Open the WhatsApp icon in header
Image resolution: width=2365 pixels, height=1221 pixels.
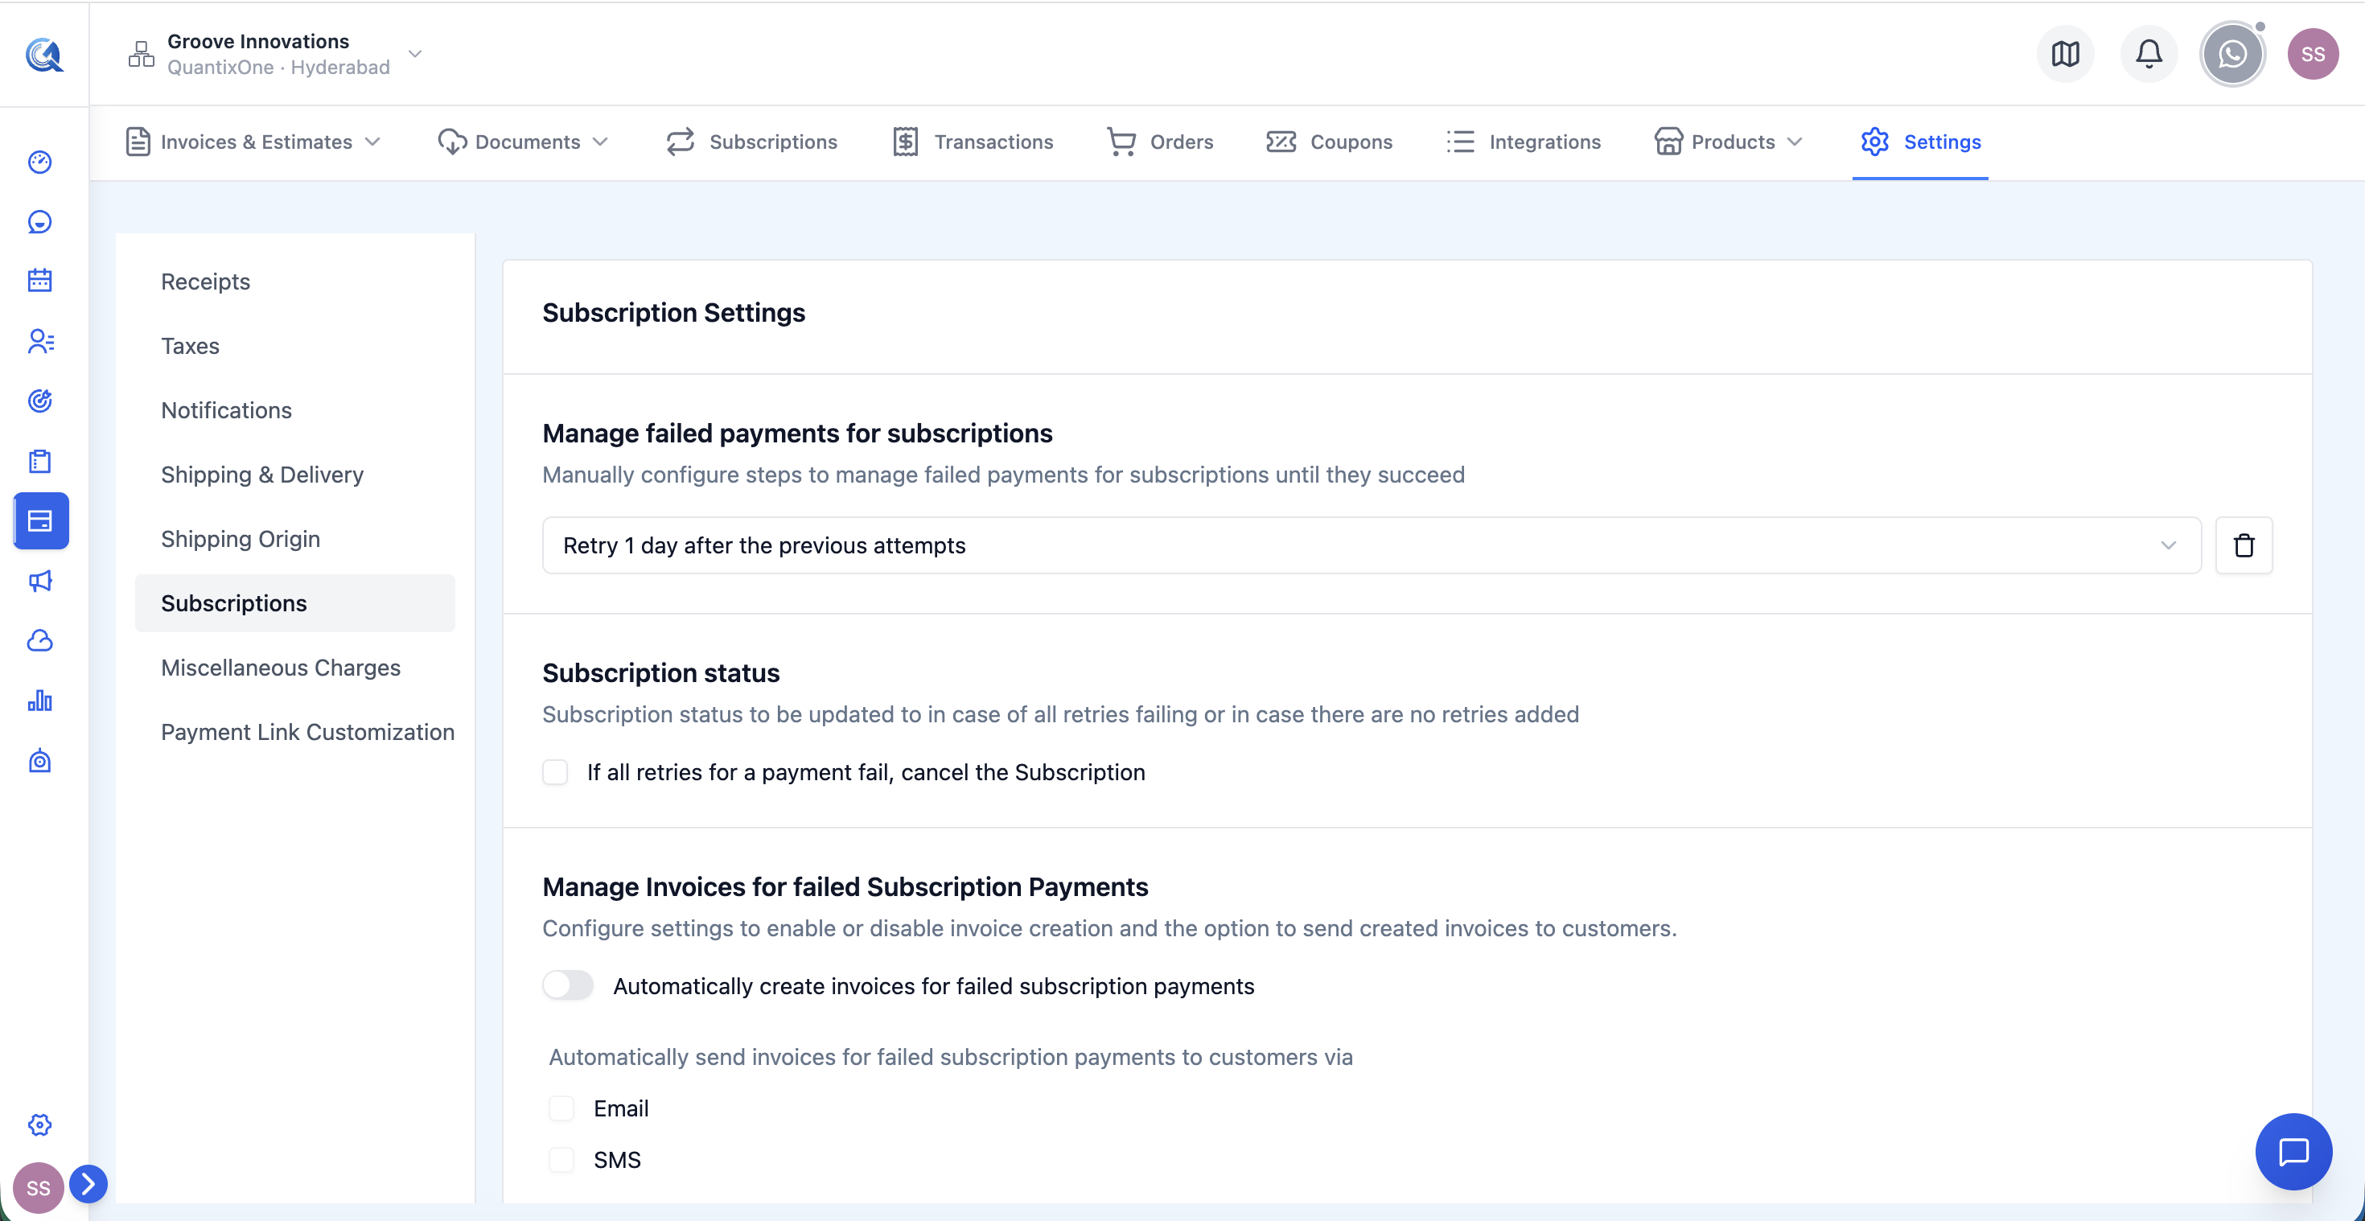(2232, 54)
